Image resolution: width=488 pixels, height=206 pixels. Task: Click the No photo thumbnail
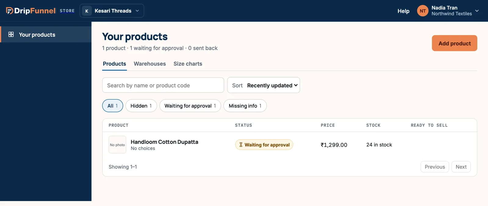pos(117,145)
